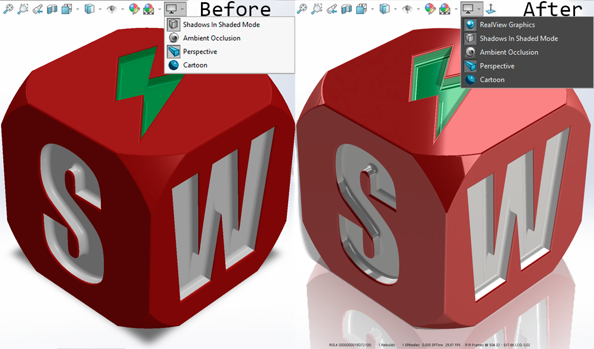Expand Display Style dropdown arrow in After toolbar
This screenshot has height=349, width=594.
[x=395, y=9]
